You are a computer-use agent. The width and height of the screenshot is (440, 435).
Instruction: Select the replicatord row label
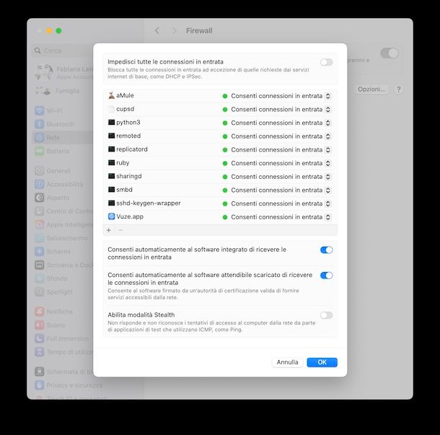132,149
